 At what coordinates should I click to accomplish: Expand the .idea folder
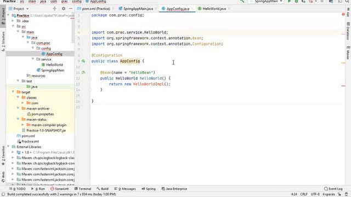[x=13, y=21]
